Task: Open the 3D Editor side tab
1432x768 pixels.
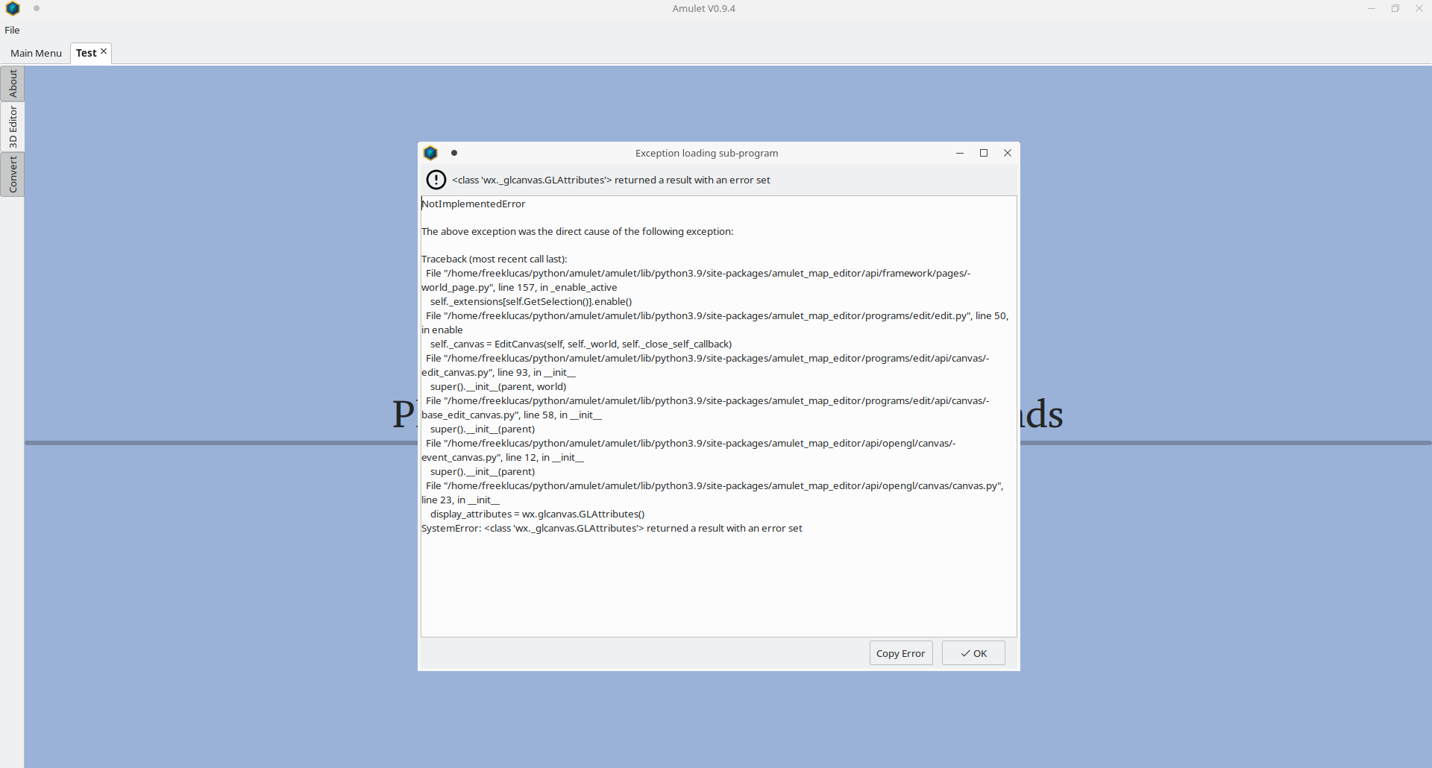Action: pyautogui.click(x=13, y=127)
